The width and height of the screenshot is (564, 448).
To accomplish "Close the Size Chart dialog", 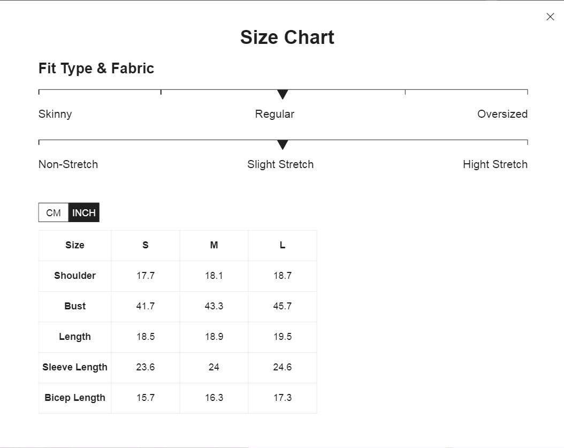I will coord(550,17).
